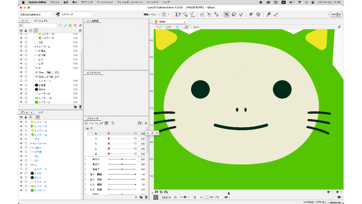Select the arrow selection tool
362x204 pixels.
(227, 14)
